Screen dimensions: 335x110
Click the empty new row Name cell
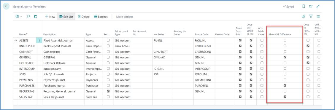(27, 102)
